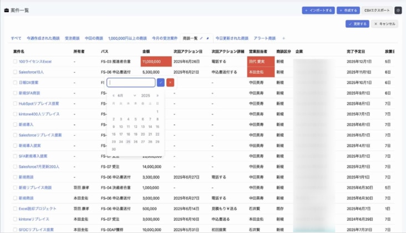Screen dimensions: 406x233
Task: Switch to the 受注商談 tab
Action: (72, 38)
